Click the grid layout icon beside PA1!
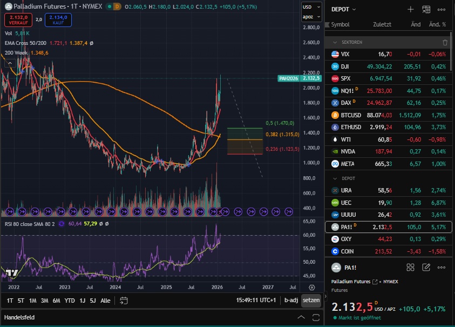455x327 pixels. [x=410, y=267]
